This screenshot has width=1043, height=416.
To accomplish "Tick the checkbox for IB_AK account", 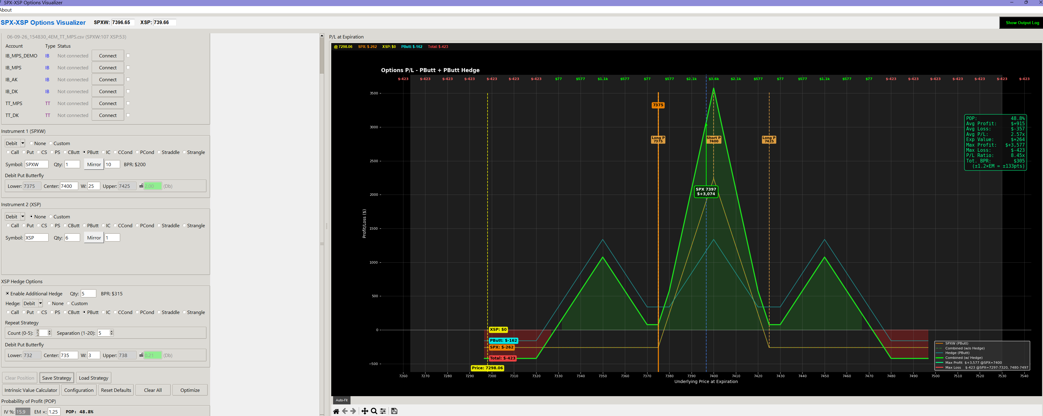I will coord(128,79).
